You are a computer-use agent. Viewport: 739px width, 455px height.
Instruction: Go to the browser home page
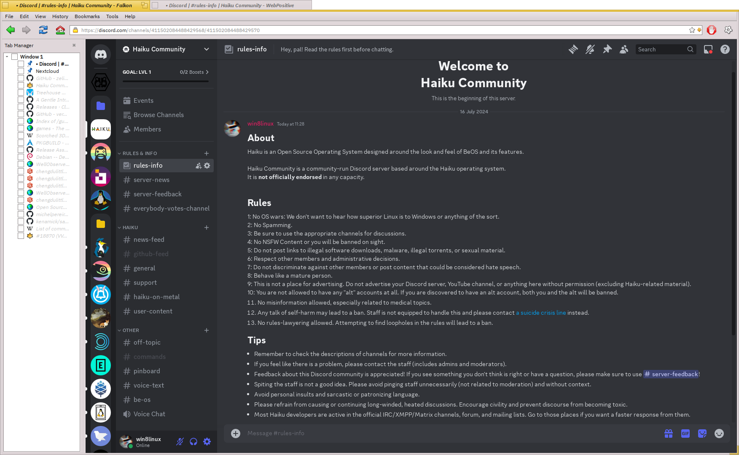point(60,30)
